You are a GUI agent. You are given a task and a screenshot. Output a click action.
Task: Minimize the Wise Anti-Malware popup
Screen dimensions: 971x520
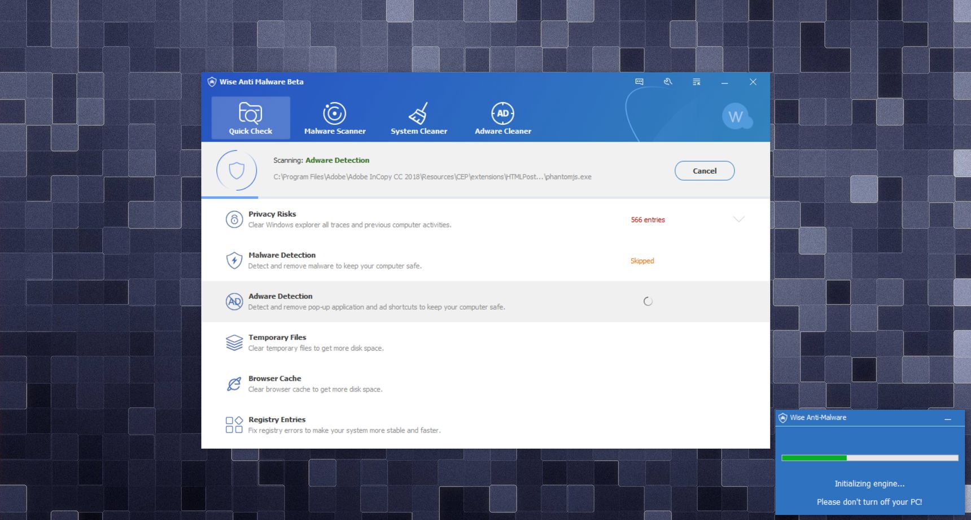pyautogui.click(x=948, y=418)
